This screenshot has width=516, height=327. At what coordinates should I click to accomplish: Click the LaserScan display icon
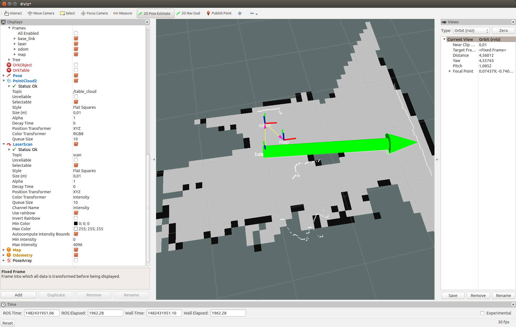[x=9, y=144]
